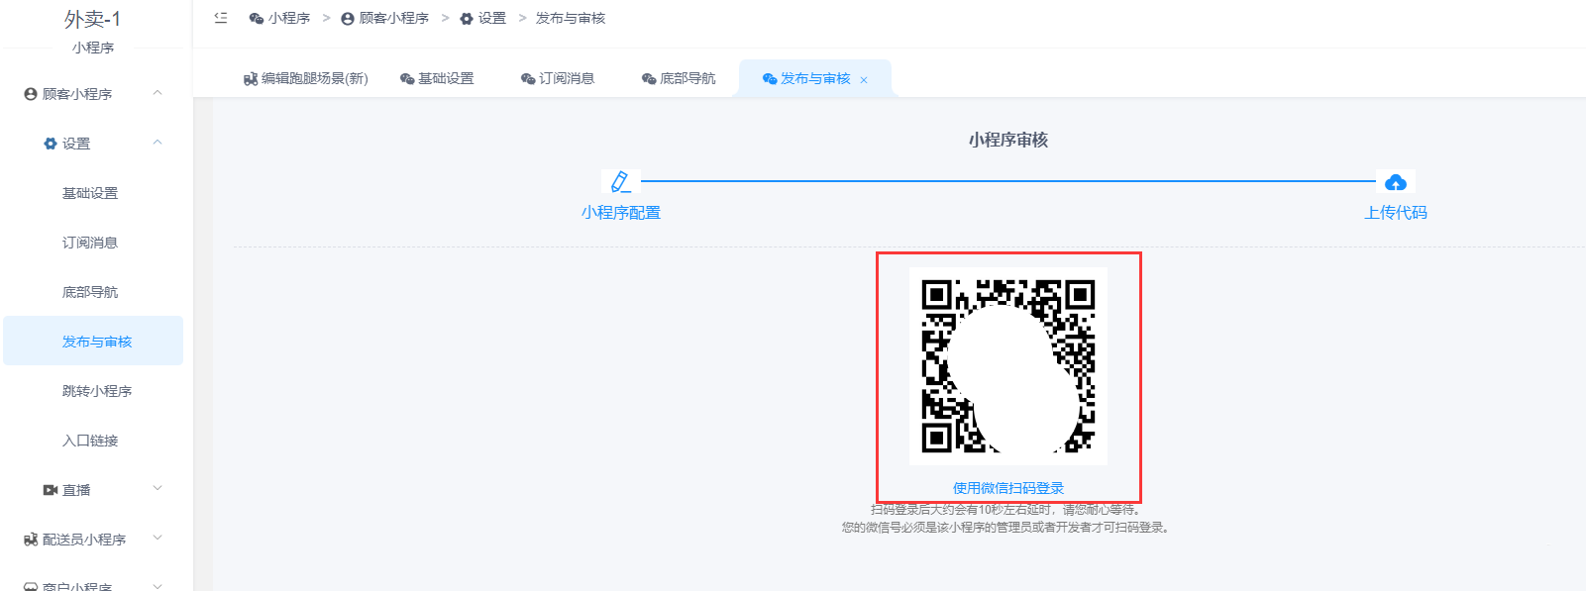Switch to the 订阅消息 tab

coord(558,79)
